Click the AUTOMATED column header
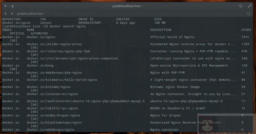Viewport: 256px width, 134px height. tap(39, 34)
